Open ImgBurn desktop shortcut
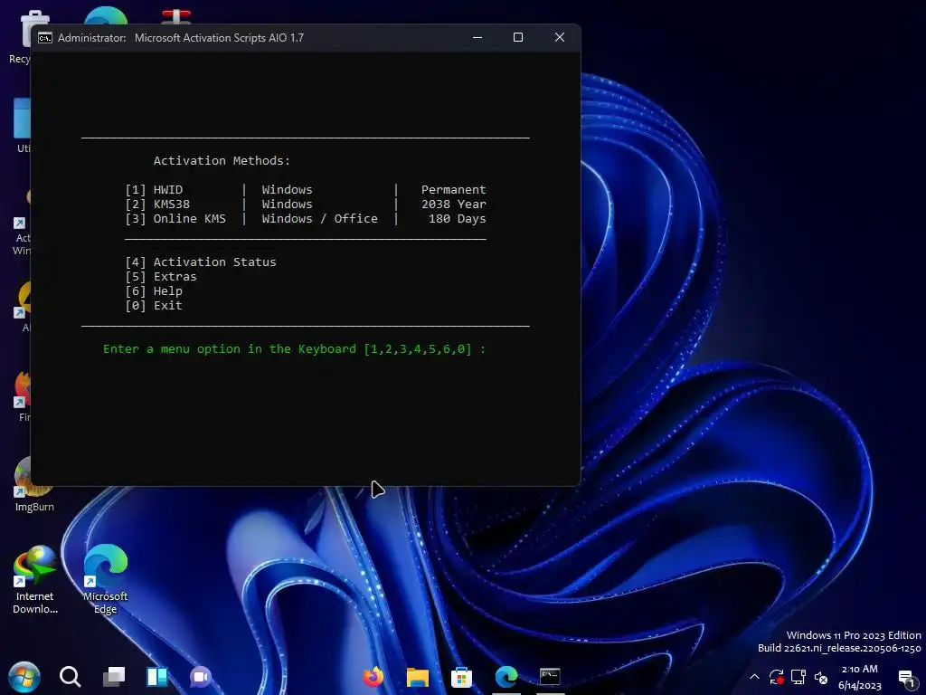Screen dimensions: 926x695 pos(34,485)
